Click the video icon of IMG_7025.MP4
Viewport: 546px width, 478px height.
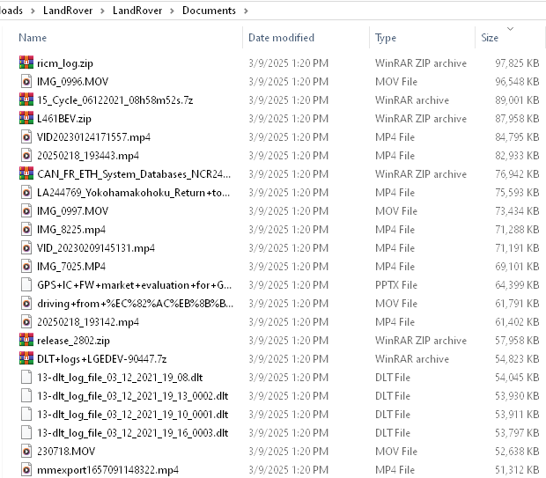tap(26, 266)
